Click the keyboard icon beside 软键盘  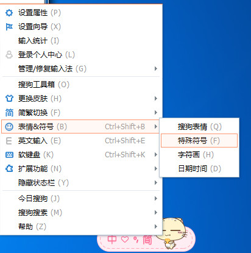point(9,155)
